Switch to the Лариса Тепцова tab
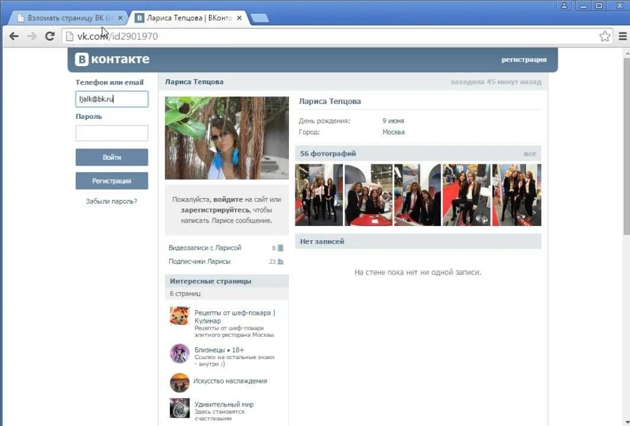 click(189, 18)
